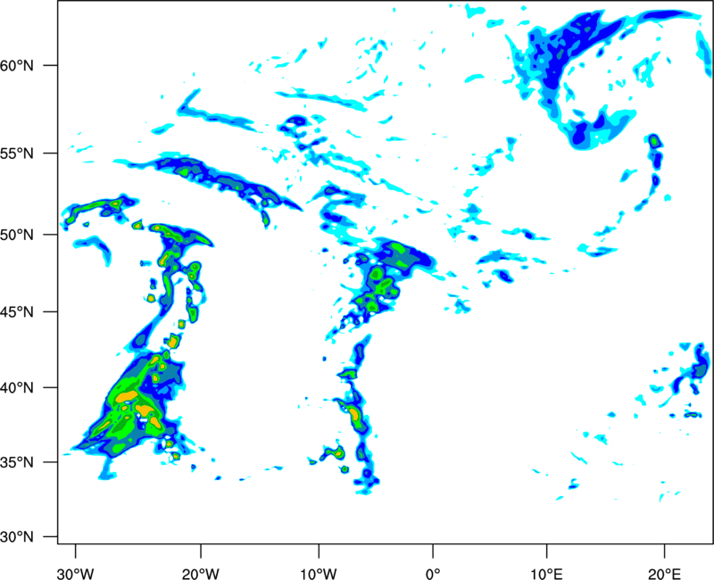
Task: Click the 10°E longitude label
Action: (546, 574)
